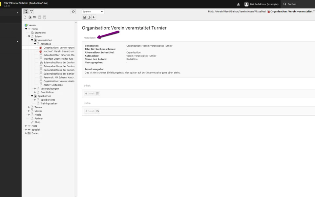This screenshot has width=315, height=197.
Task: Click the Metadaten section heading
Action: pos(90,38)
